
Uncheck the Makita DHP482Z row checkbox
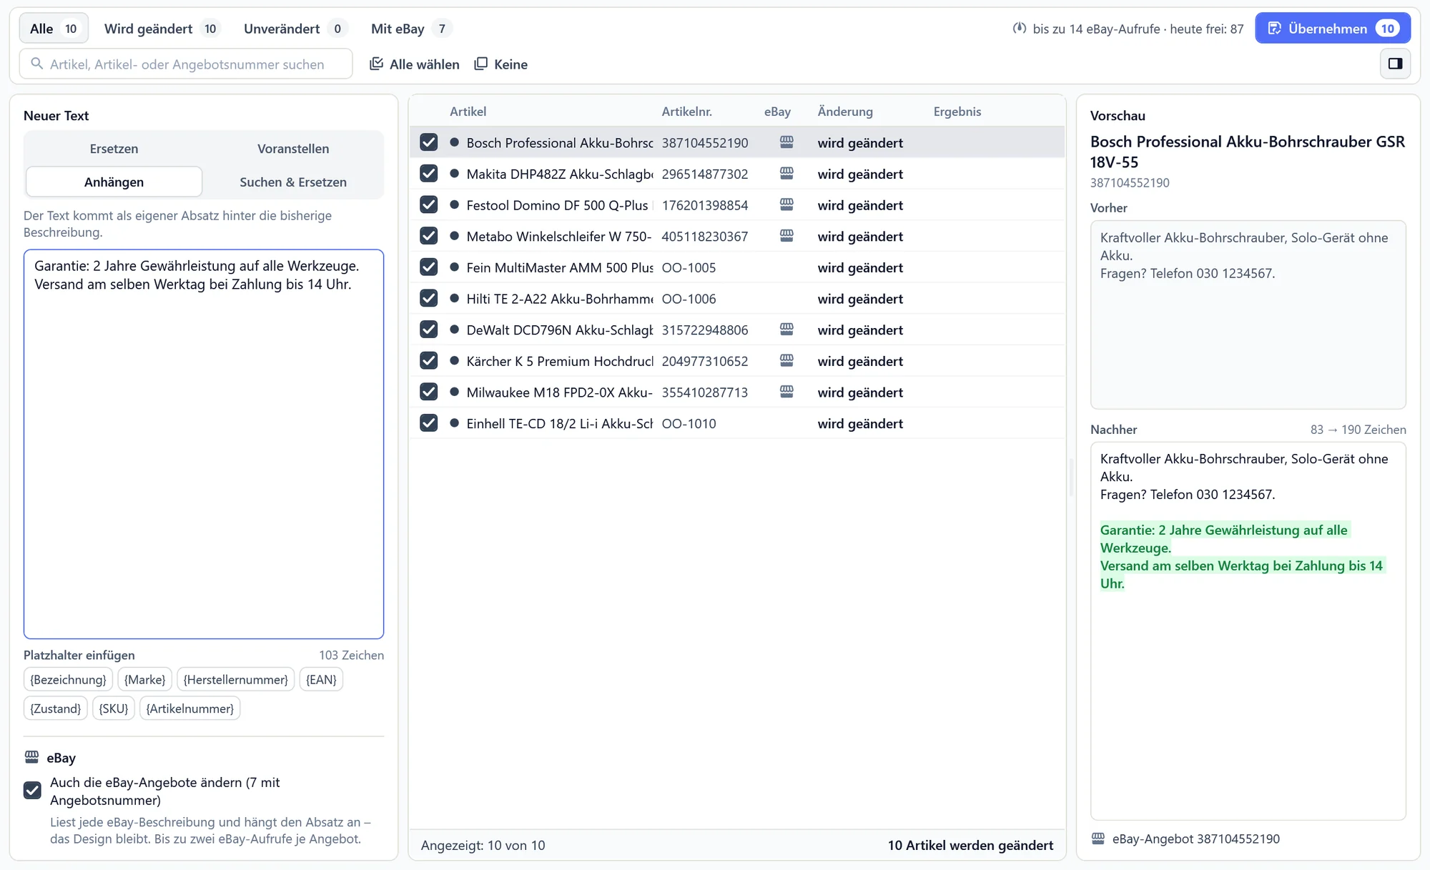click(x=429, y=174)
